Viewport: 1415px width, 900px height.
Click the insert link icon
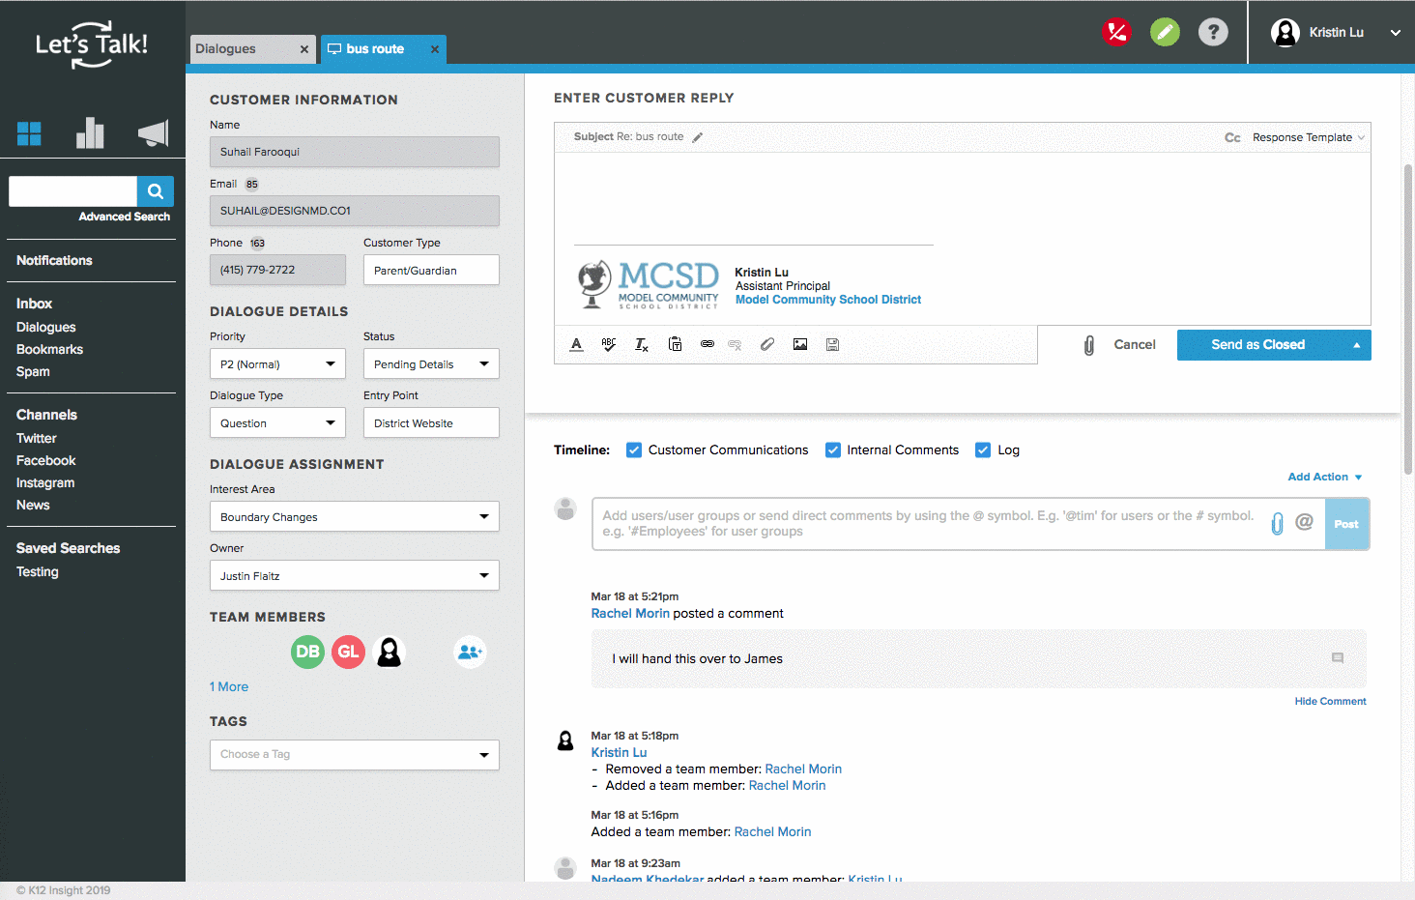pos(707,344)
